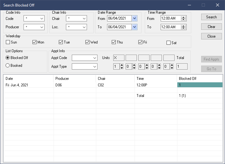Image resolution: width=225 pixels, height=164 pixels.
Task: Decrement the third Units stepper
Action: pyautogui.click(x=147, y=68)
